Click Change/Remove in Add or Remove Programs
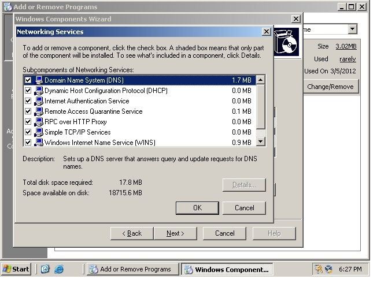The height and width of the screenshot is (283, 377). tap(330, 87)
